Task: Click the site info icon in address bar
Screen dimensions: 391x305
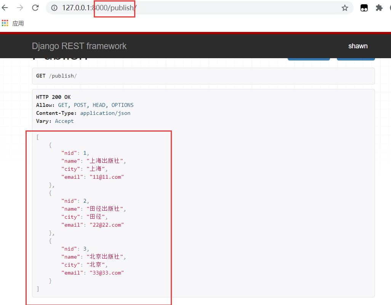Action: (x=54, y=8)
